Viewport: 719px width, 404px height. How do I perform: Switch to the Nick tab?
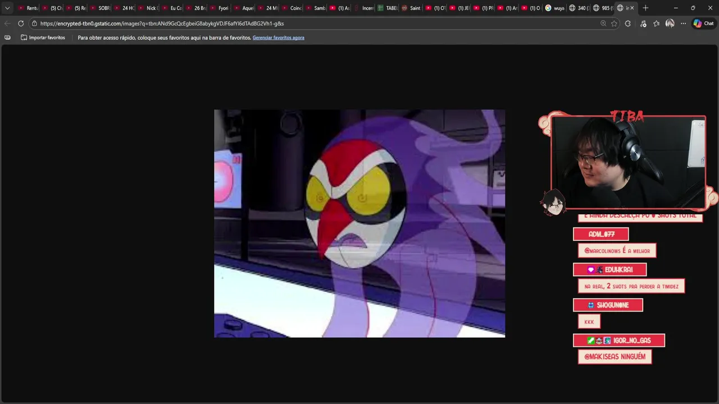coord(148,8)
